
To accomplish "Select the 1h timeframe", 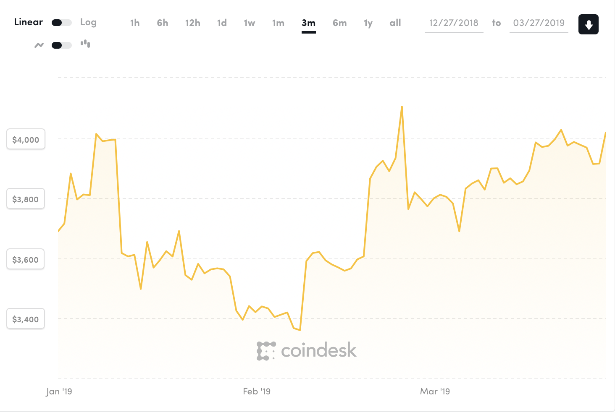I will pos(134,23).
